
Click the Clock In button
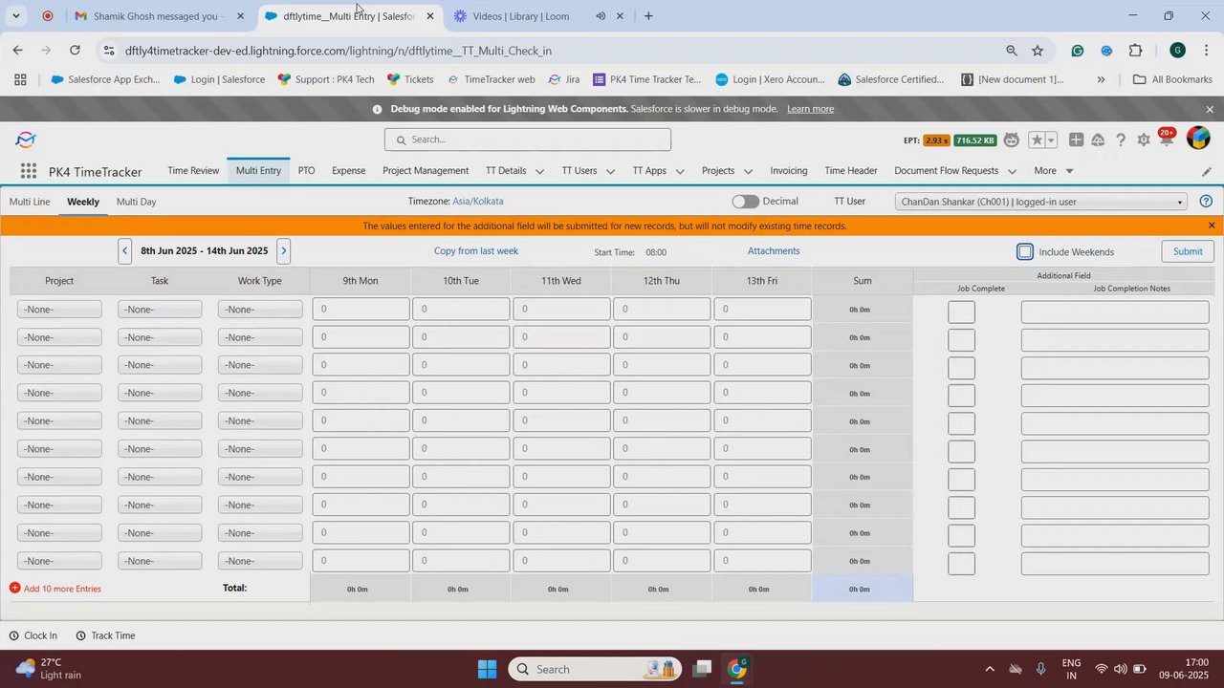pos(33,635)
